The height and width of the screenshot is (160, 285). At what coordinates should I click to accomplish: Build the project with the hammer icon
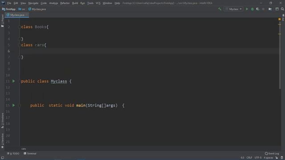(x=220, y=9)
